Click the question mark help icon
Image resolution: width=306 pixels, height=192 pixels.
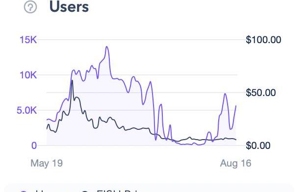click(30, 7)
